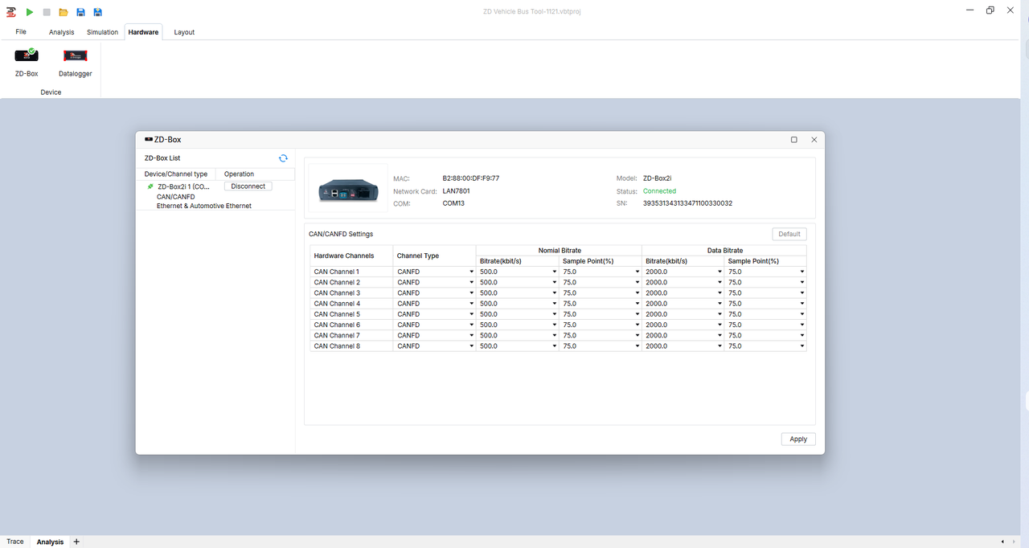Click the Disconnect button

tap(248, 186)
